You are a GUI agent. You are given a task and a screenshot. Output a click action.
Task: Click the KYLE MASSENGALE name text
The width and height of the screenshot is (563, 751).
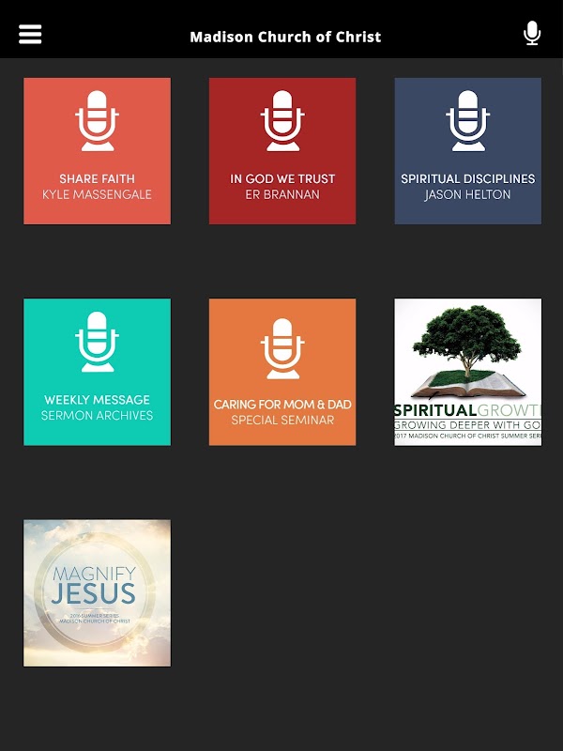(98, 194)
